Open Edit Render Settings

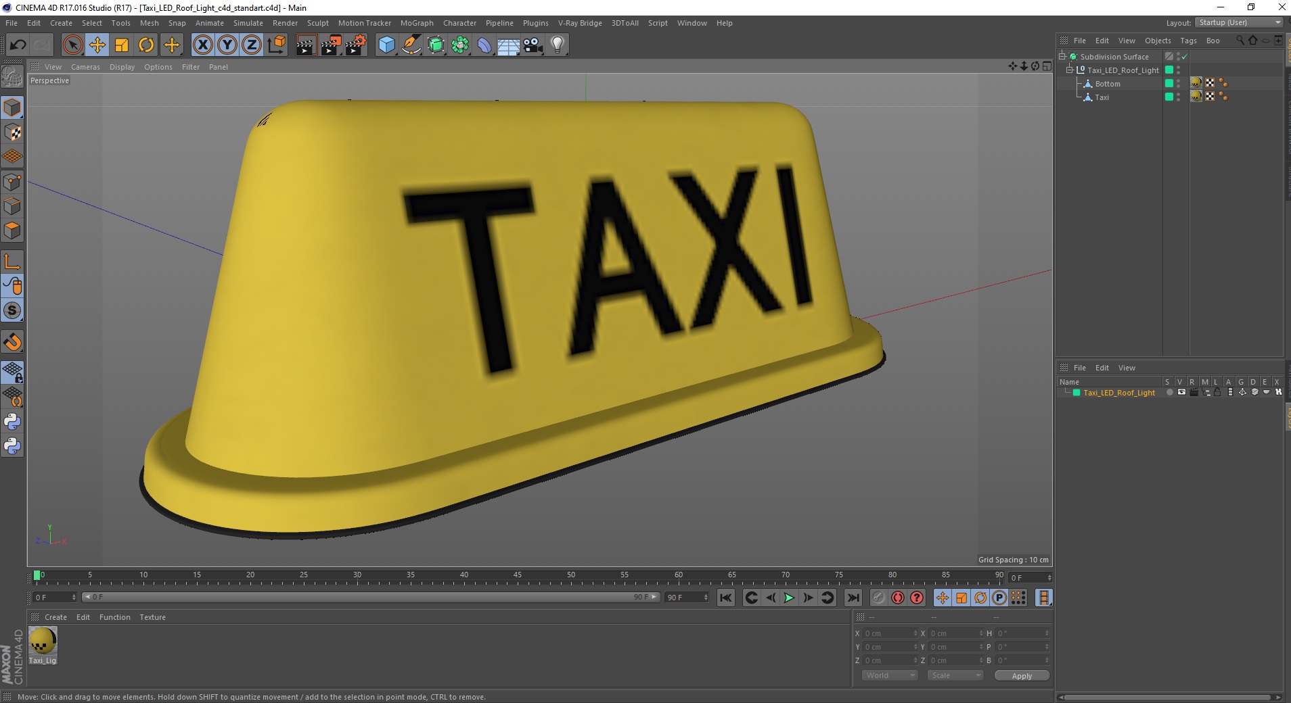pos(356,45)
